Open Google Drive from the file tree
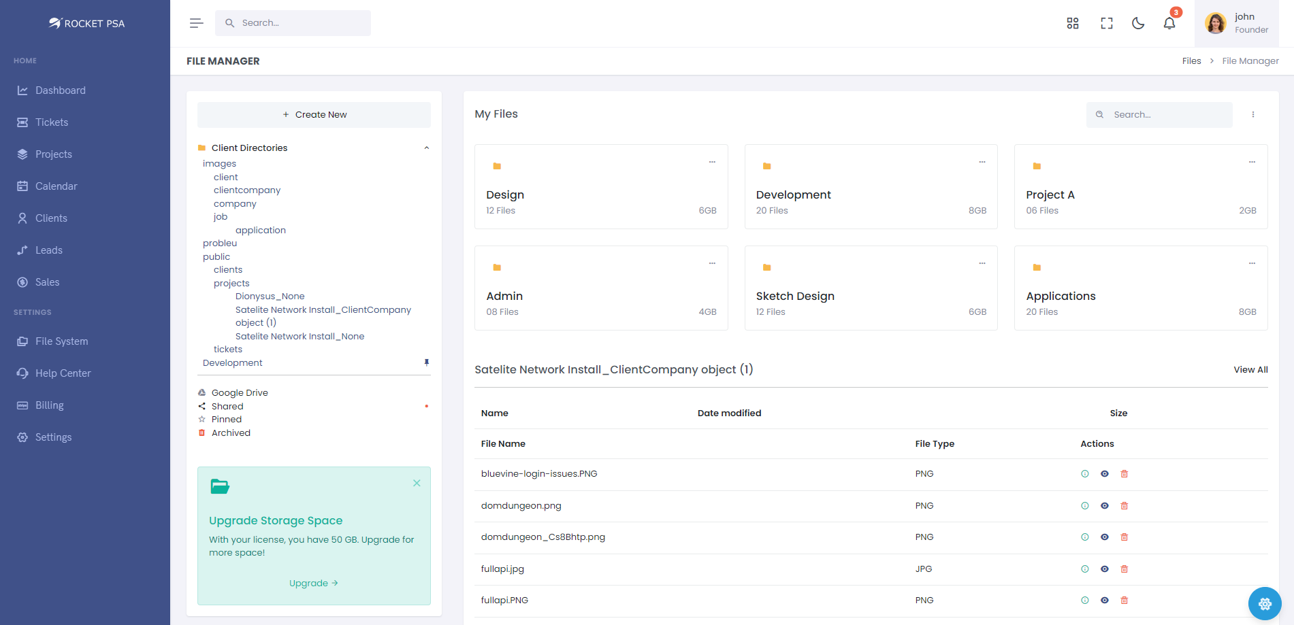This screenshot has height=625, width=1294. 239,392
